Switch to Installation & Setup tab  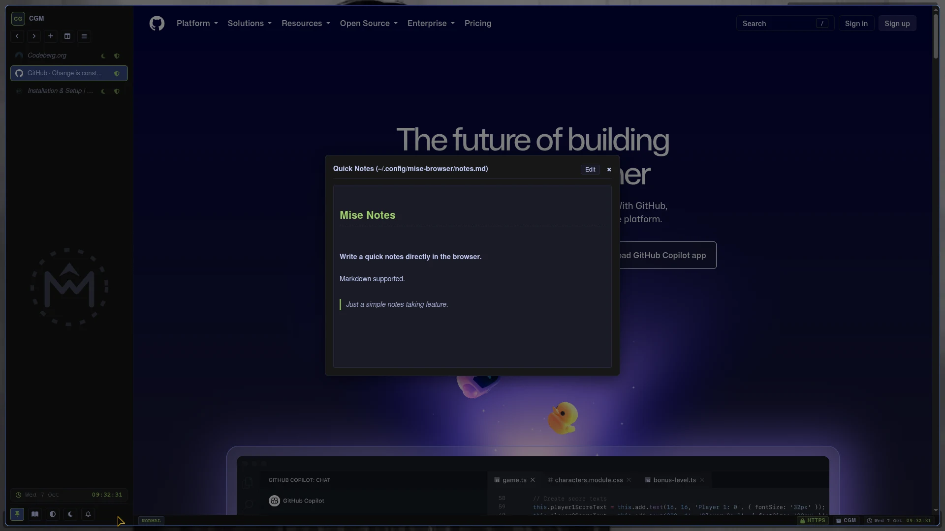[69, 91]
